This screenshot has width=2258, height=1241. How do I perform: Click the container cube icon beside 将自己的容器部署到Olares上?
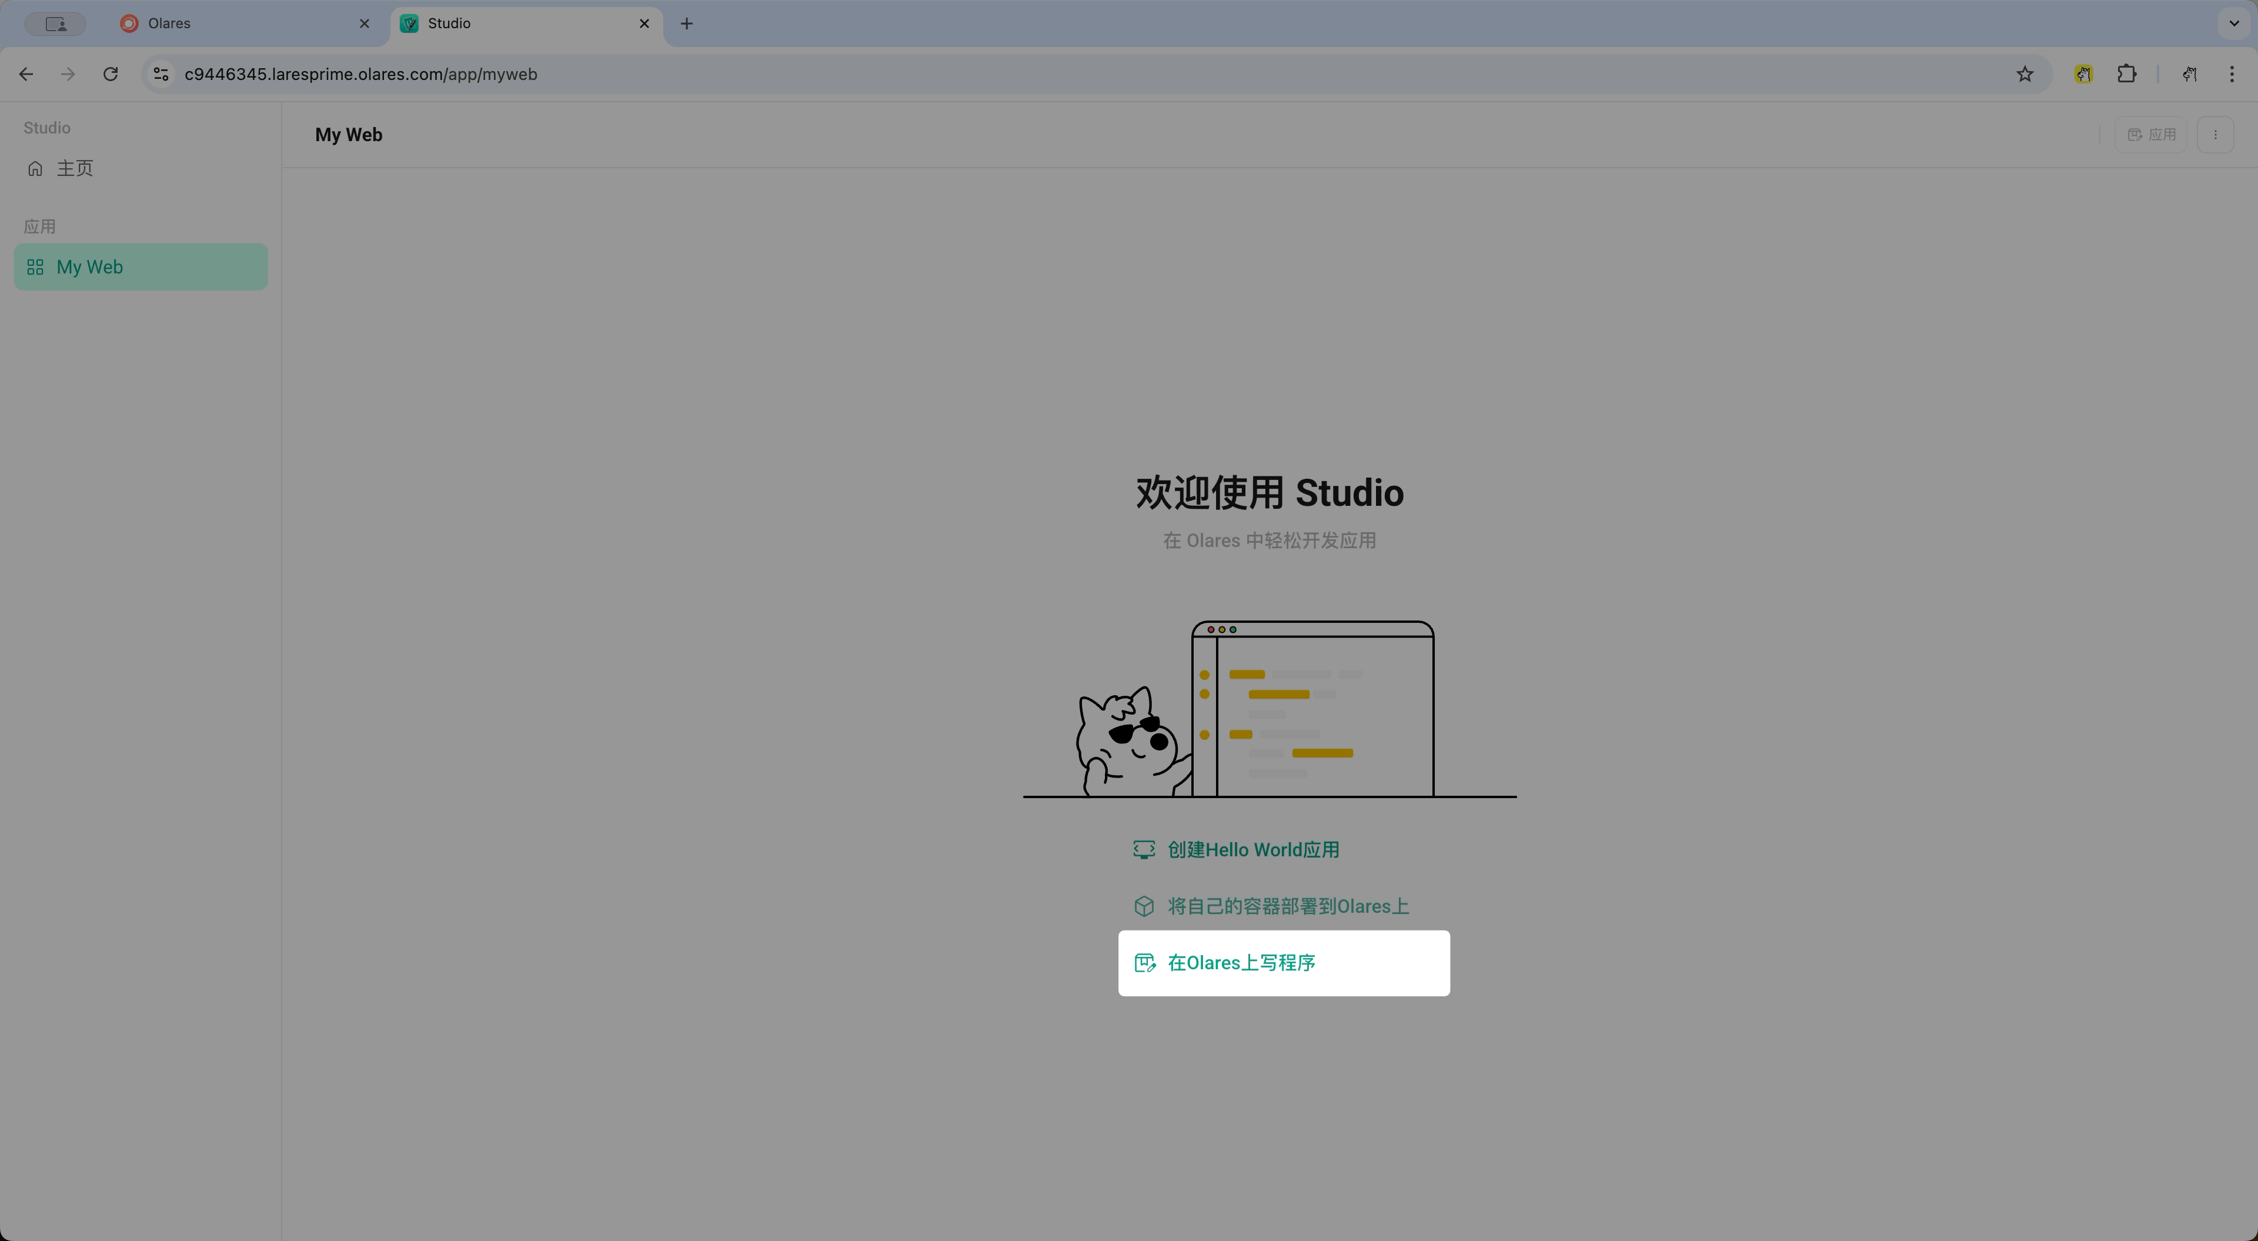click(x=1144, y=905)
